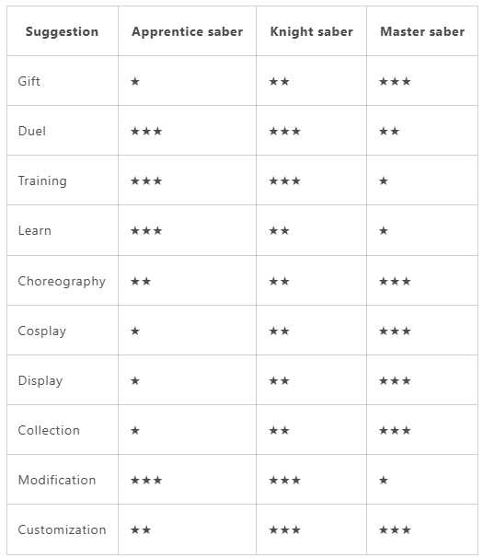This screenshot has width=483, height=558.
Task: Click Cosplay's three stars under Master saber
Action: (395, 331)
